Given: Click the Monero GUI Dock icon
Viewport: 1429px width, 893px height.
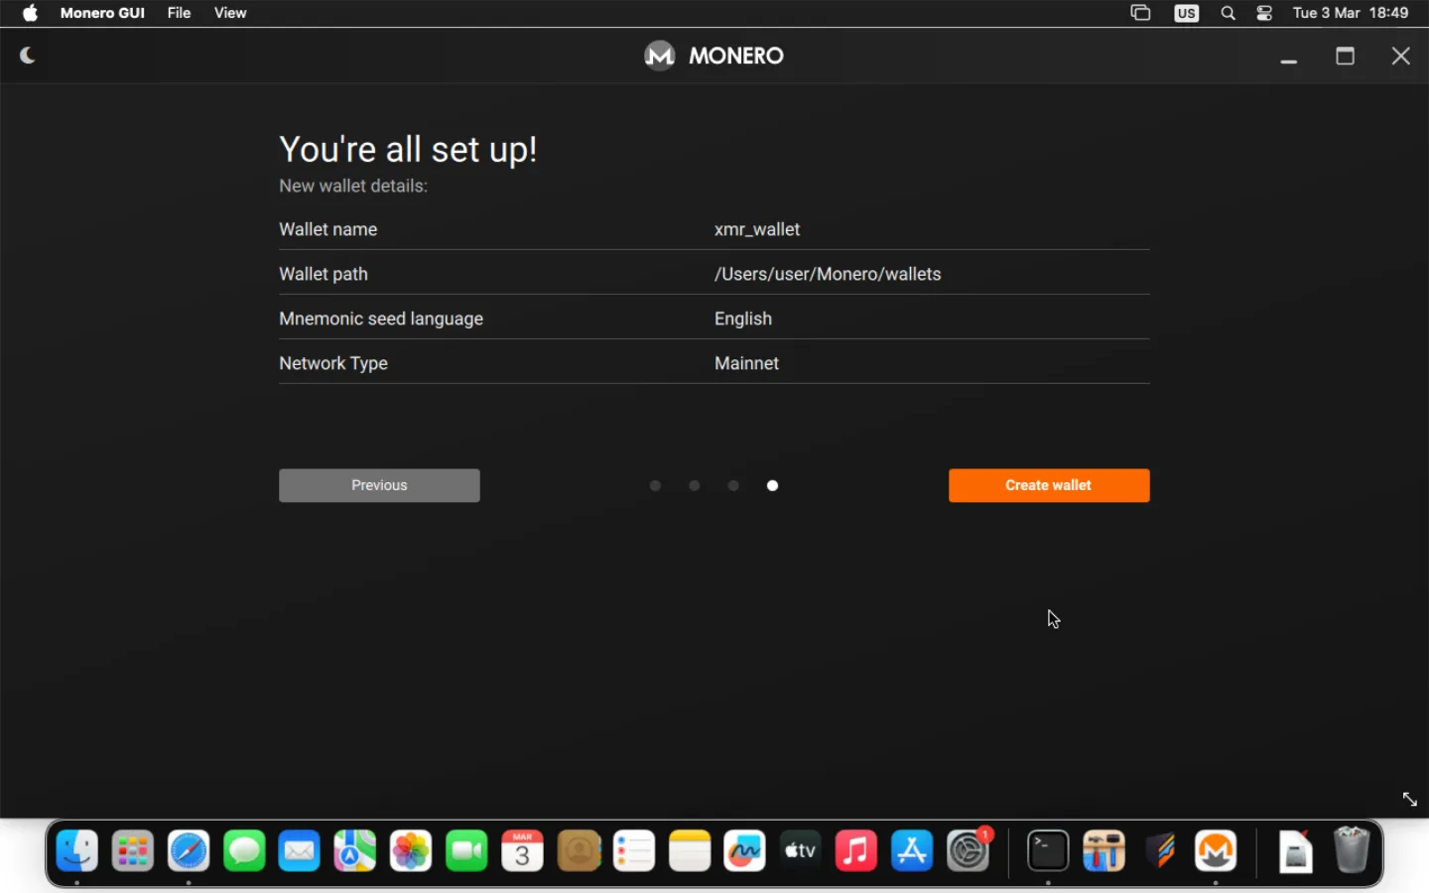Looking at the screenshot, I should tap(1216, 851).
